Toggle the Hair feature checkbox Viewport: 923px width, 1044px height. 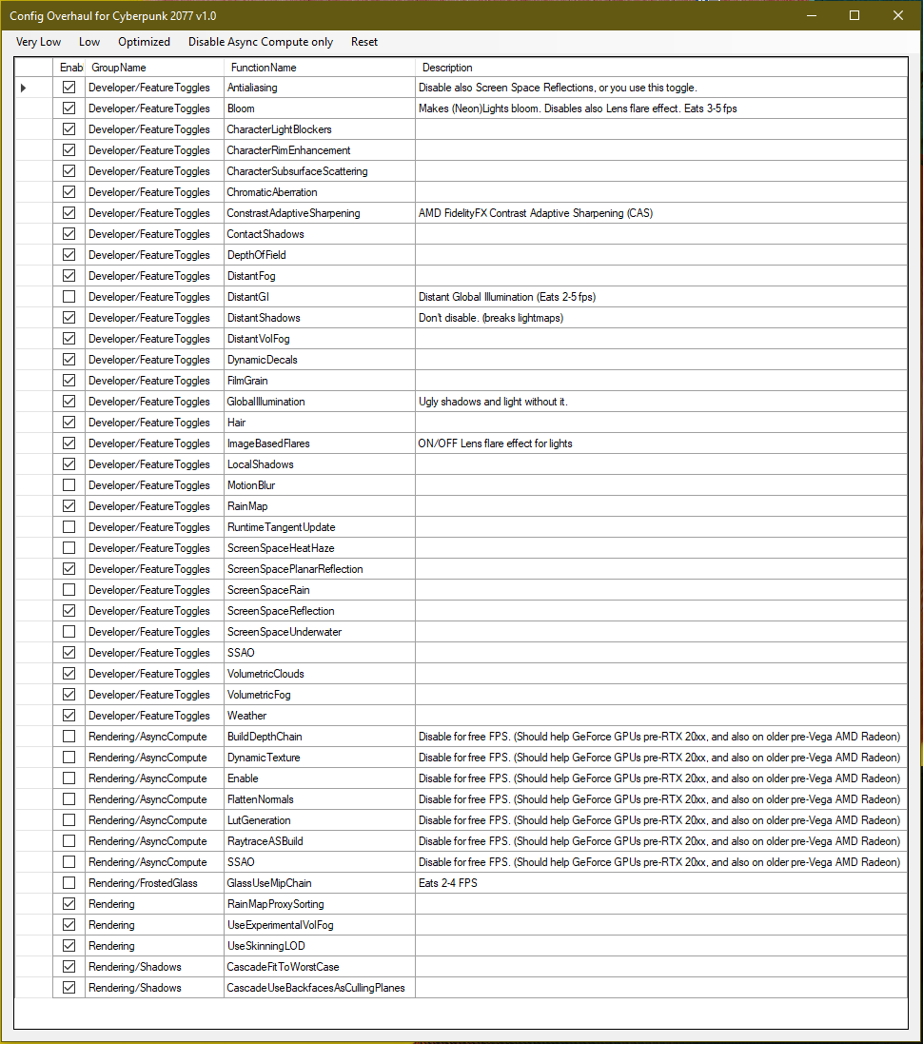[69, 423]
